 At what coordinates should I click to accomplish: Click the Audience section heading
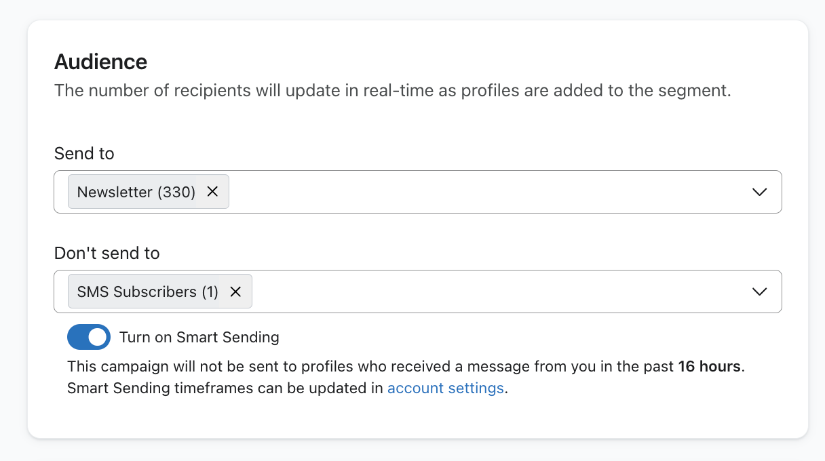[x=100, y=62]
